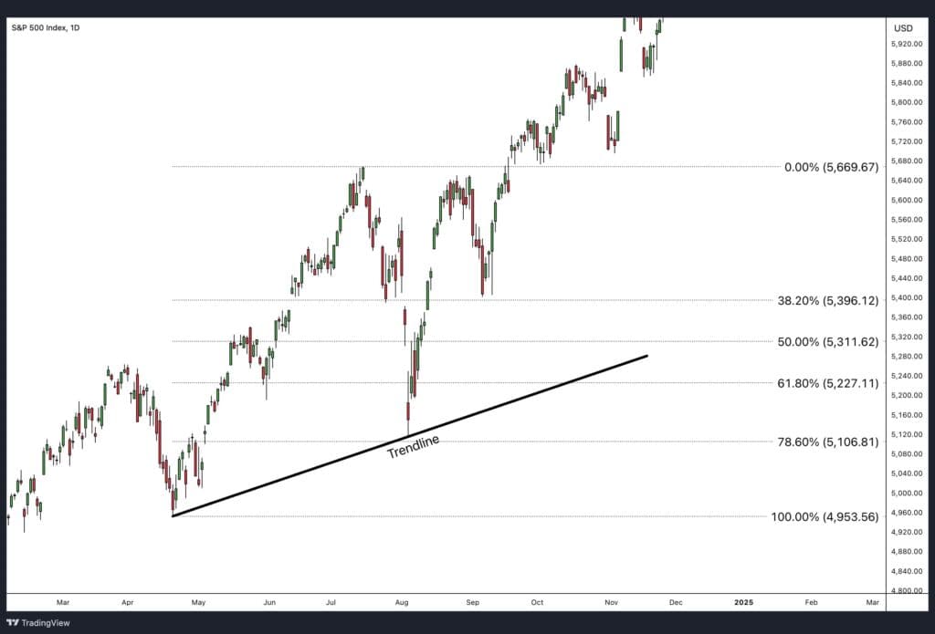
Task: Click Aug on the time axis
Action: [402, 602]
